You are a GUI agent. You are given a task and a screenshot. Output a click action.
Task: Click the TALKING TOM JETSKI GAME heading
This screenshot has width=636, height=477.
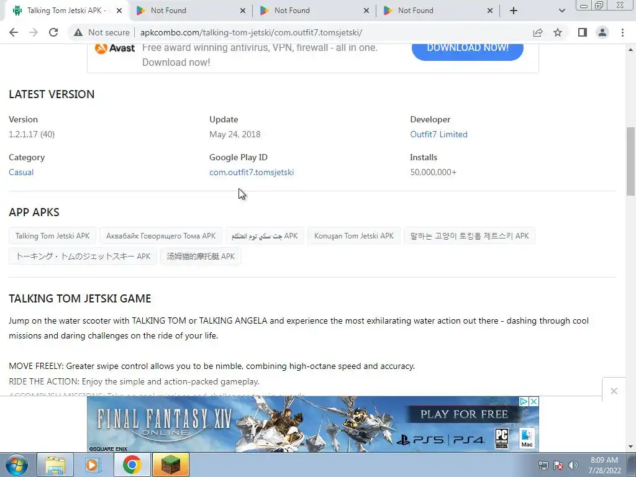pos(80,299)
